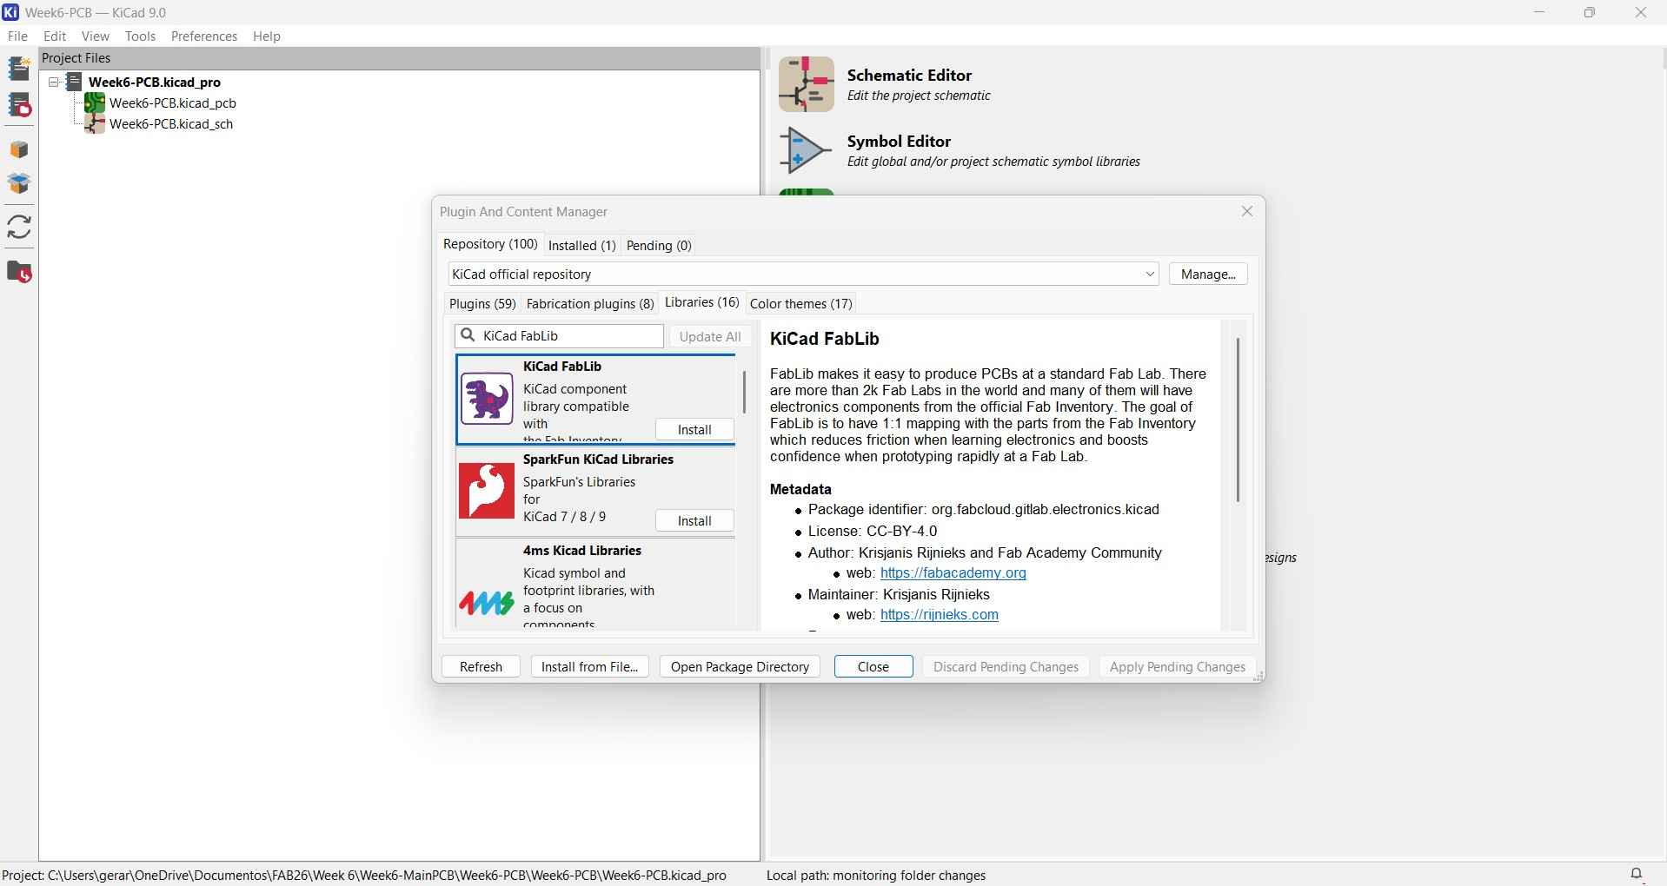
Task: Click the package list vertical scrollbar
Action: pyautogui.click(x=744, y=392)
